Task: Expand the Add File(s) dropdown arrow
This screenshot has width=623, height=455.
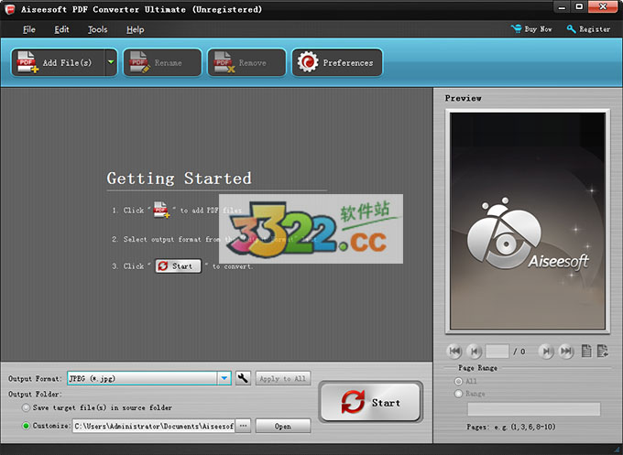Action: pos(111,62)
